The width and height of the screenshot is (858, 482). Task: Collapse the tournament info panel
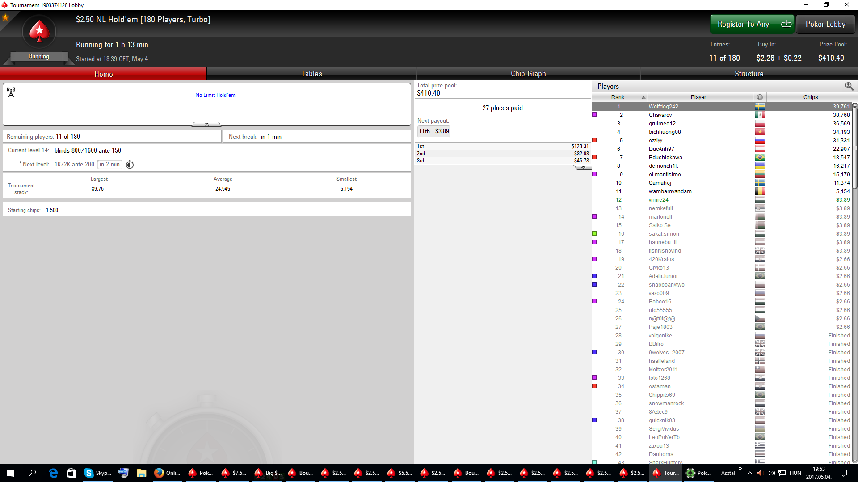pos(206,124)
